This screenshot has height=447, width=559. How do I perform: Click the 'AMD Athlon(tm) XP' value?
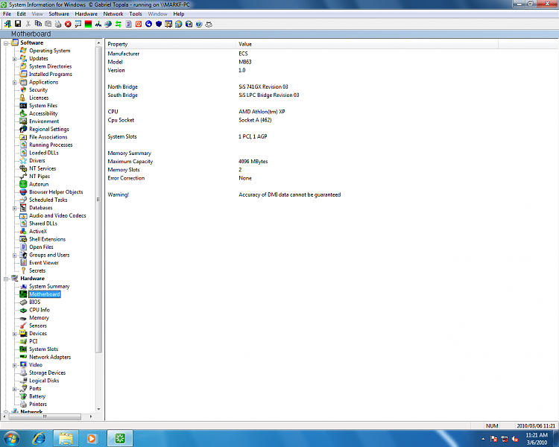click(x=262, y=112)
